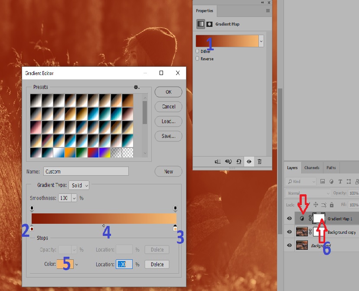Click the view previous state icon
359x291 pixels.
tap(228, 161)
